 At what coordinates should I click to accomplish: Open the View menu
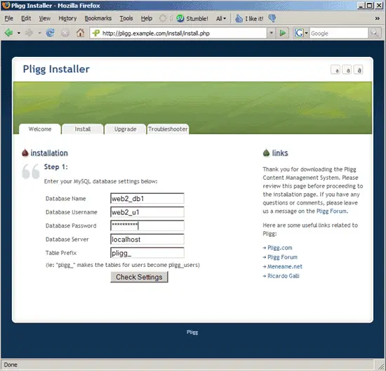tap(44, 18)
